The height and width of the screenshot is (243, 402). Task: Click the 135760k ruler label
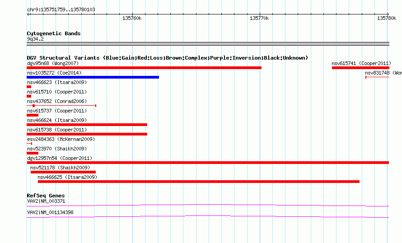tap(132, 18)
